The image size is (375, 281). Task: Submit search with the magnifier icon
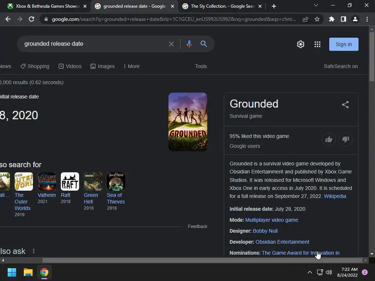(x=204, y=44)
